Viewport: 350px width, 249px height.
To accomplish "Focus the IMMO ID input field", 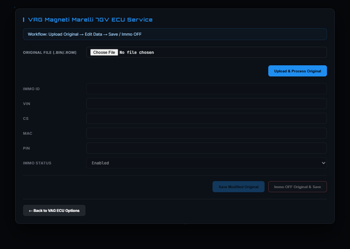I will point(206,89).
